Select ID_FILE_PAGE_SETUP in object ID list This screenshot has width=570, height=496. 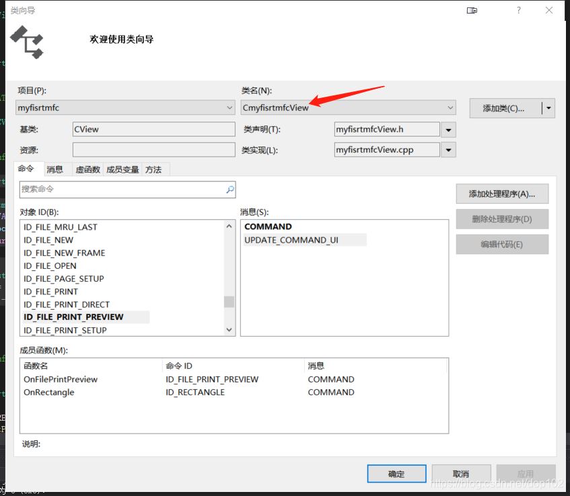[x=64, y=279]
